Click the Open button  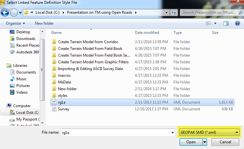(x=191, y=142)
